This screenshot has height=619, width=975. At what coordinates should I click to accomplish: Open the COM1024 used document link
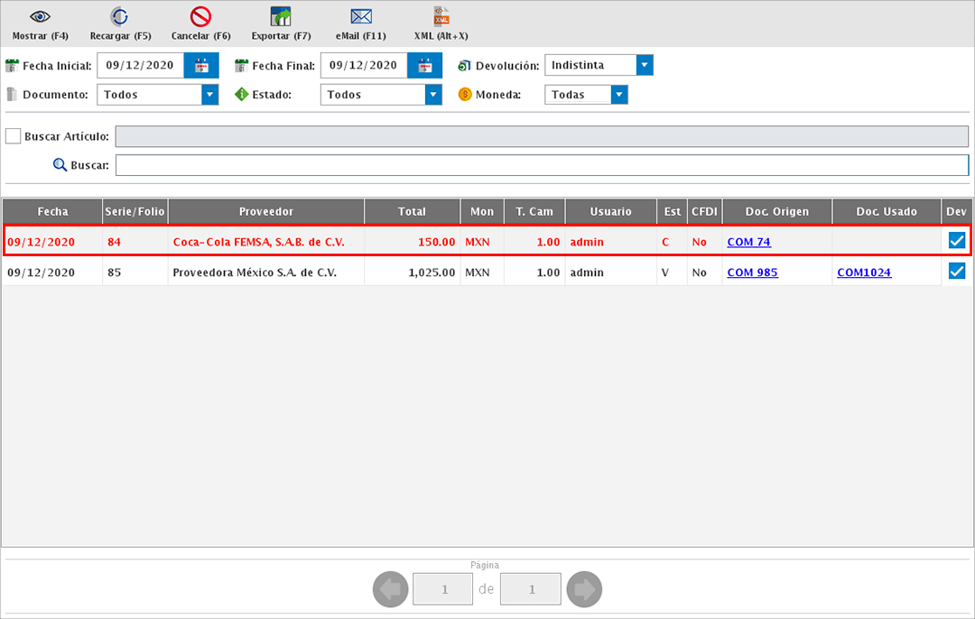864,273
